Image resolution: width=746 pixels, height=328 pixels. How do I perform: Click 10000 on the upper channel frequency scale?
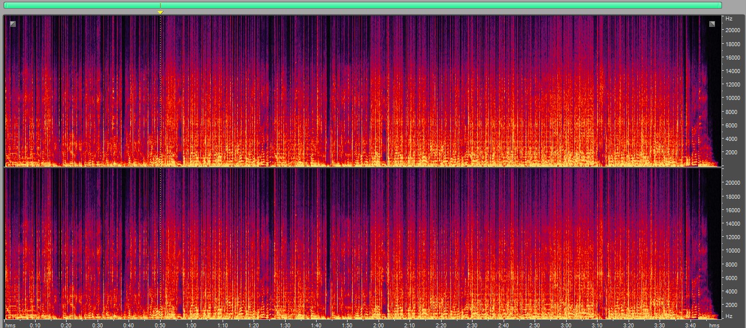pyautogui.click(x=733, y=98)
